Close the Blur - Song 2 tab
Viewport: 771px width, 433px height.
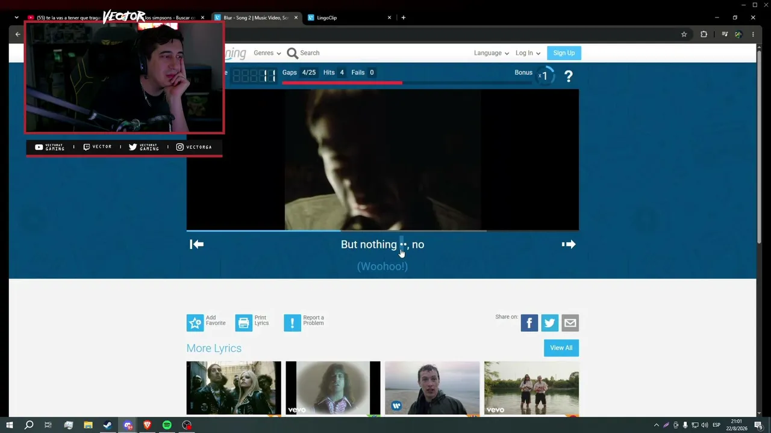pyautogui.click(x=296, y=17)
